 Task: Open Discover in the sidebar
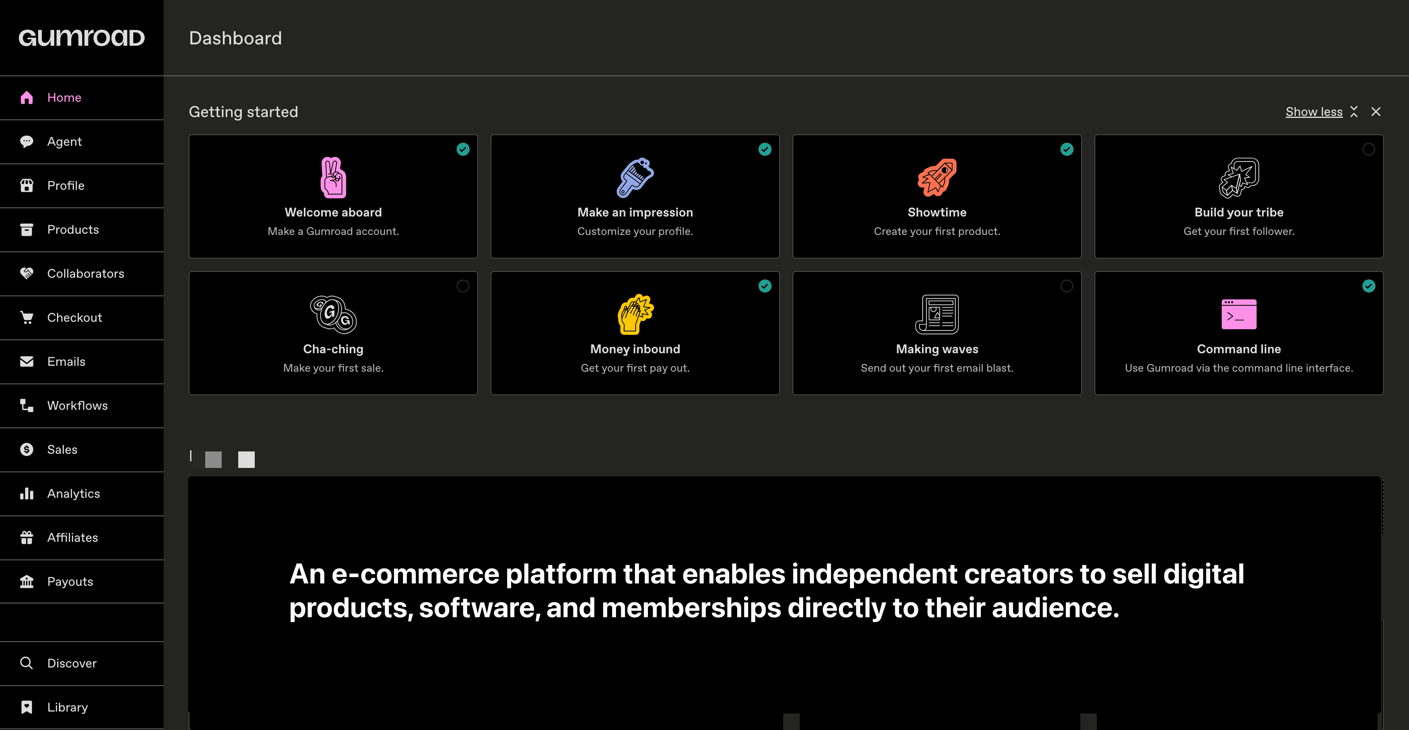pyautogui.click(x=81, y=663)
